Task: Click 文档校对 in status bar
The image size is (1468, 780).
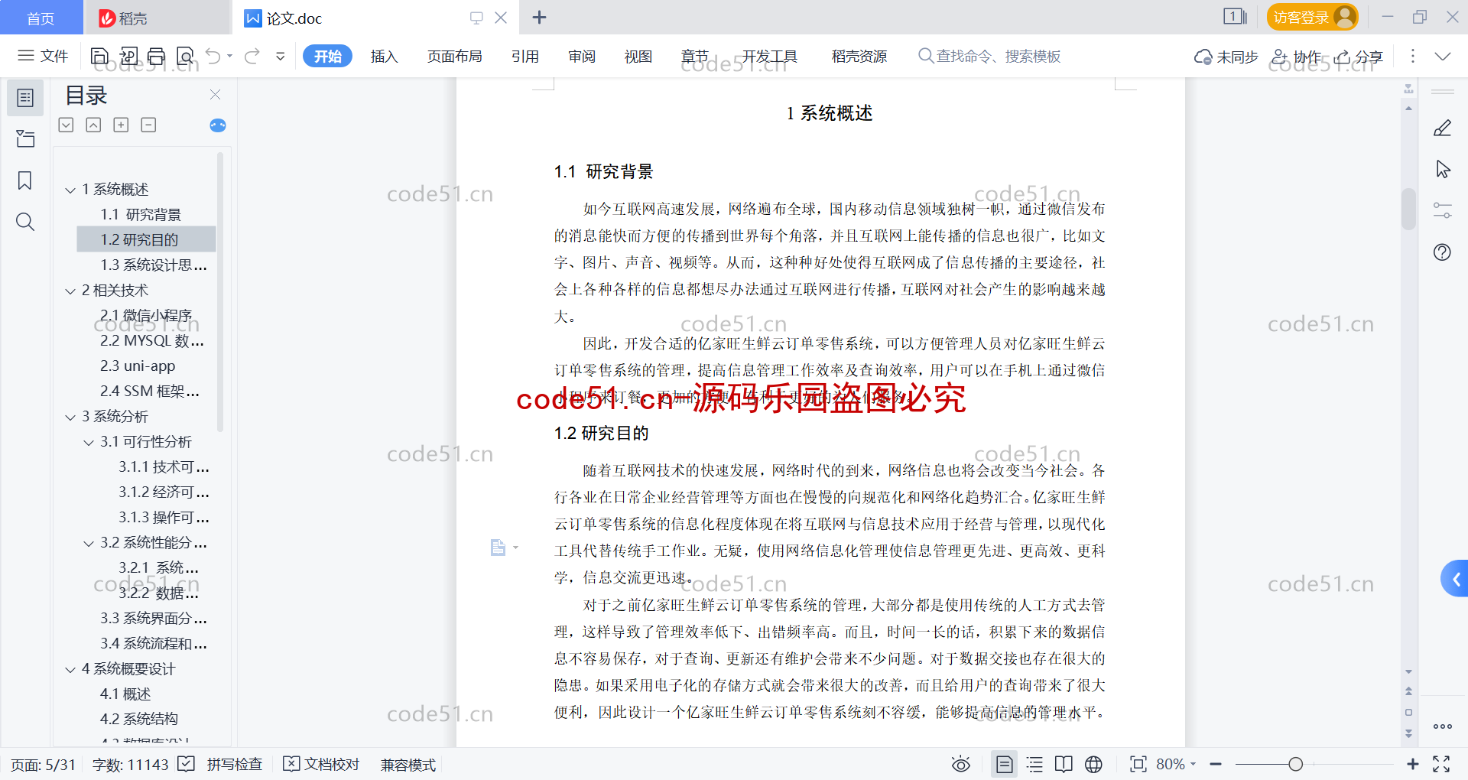Action: [x=321, y=764]
